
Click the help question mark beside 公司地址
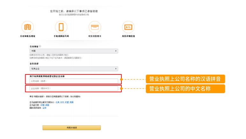[40, 46]
